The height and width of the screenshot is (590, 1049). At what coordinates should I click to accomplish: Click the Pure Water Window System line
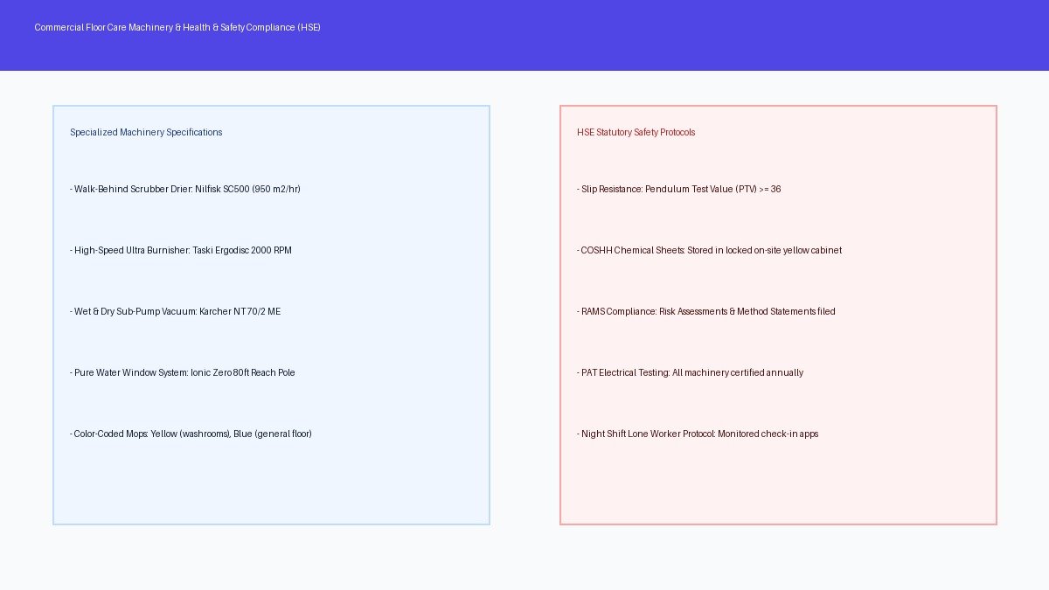click(x=183, y=372)
